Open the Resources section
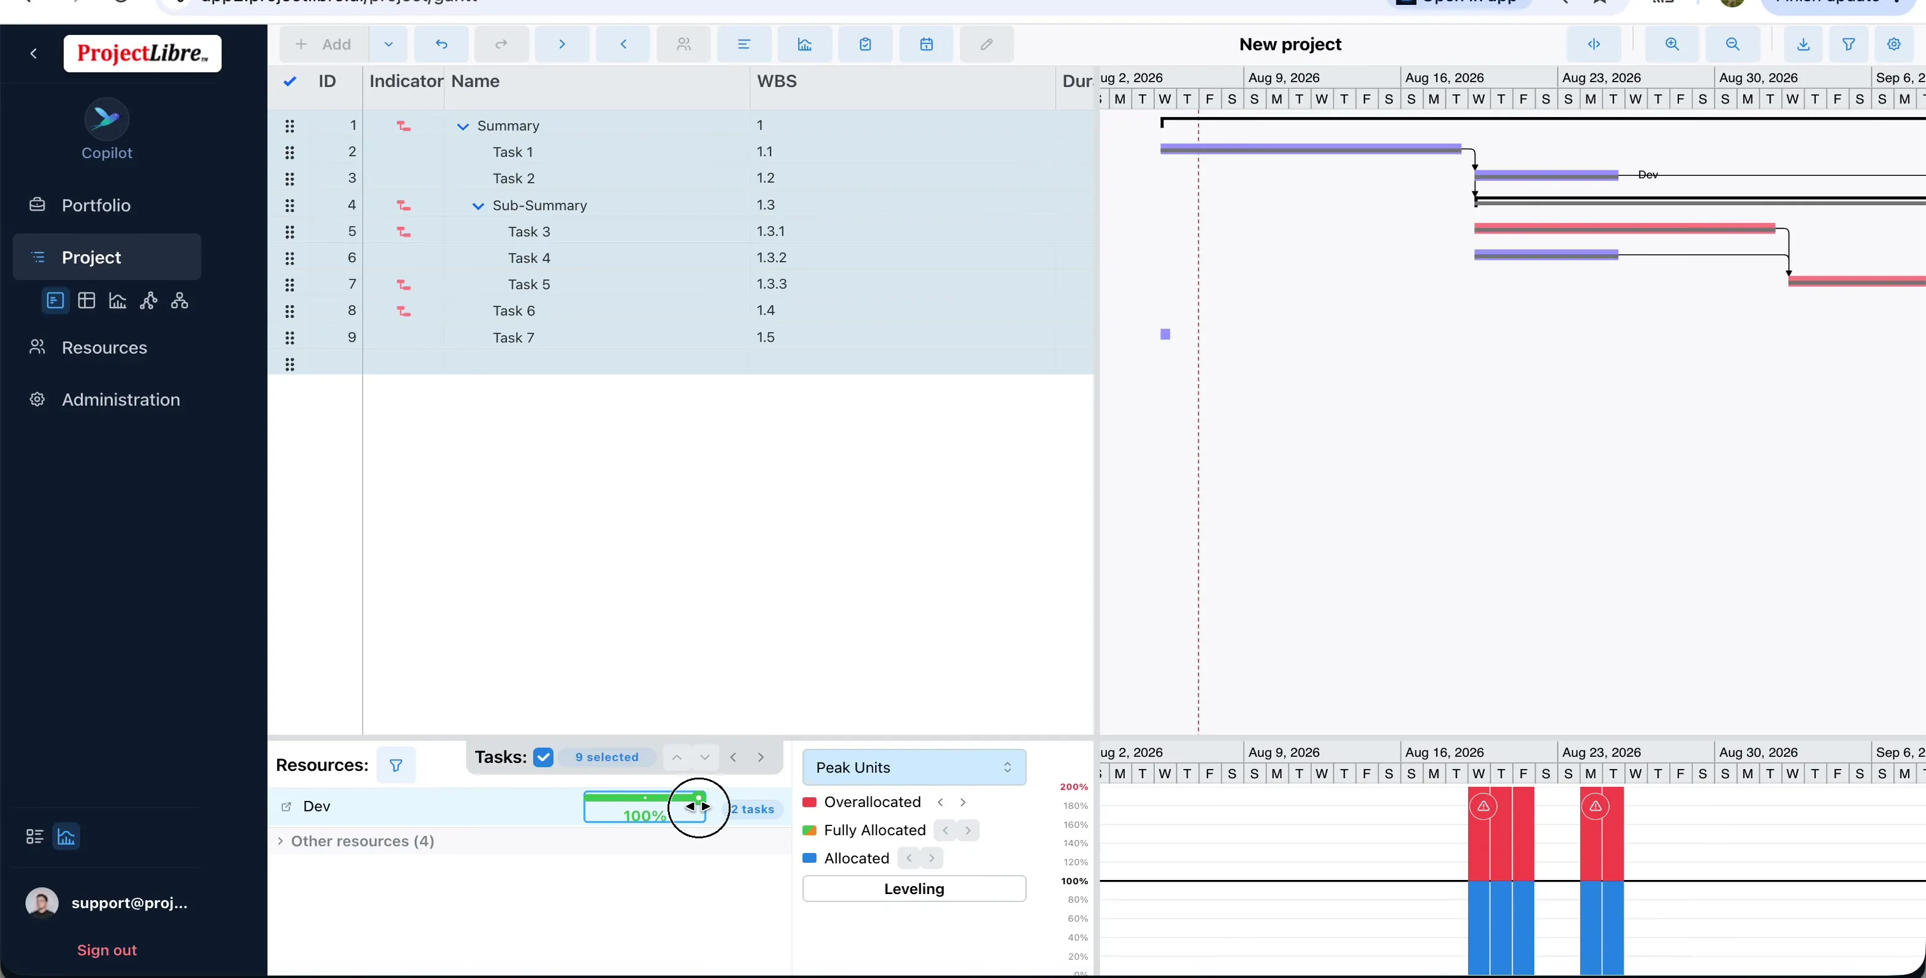Screen dimensions: 1926x978 coord(107,347)
